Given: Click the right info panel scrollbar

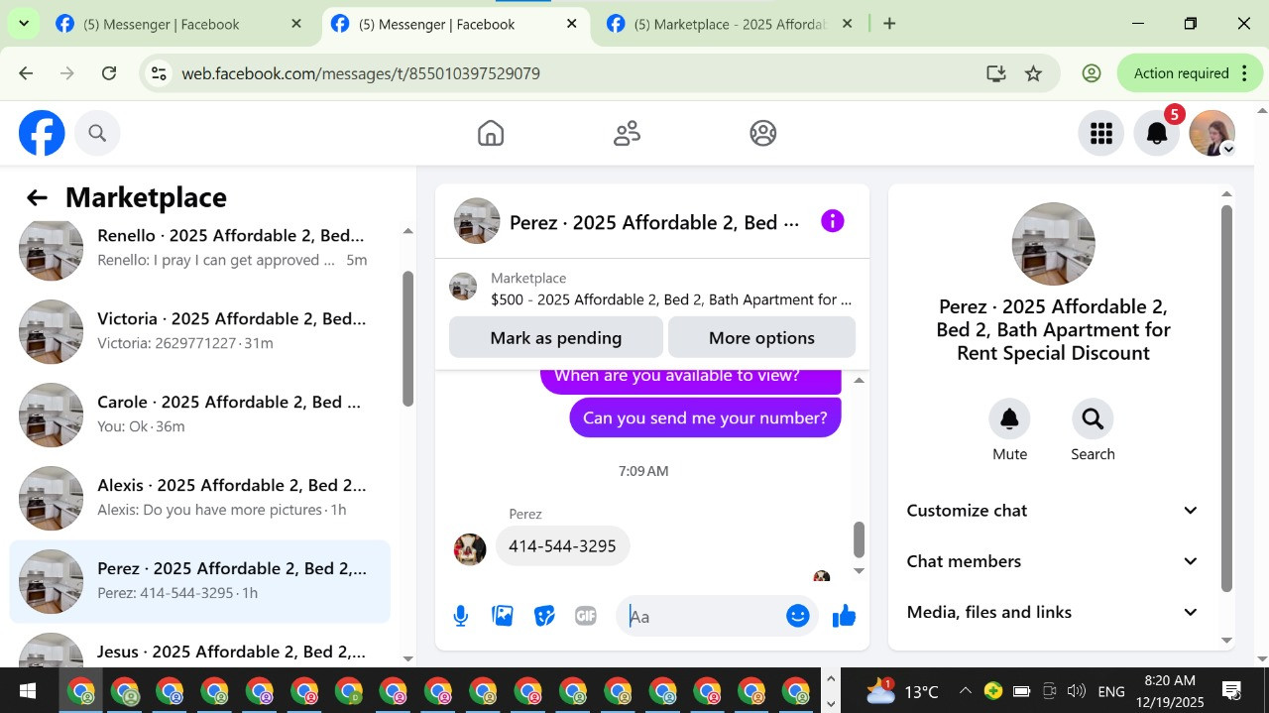Looking at the screenshot, I should [x=1226, y=399].
